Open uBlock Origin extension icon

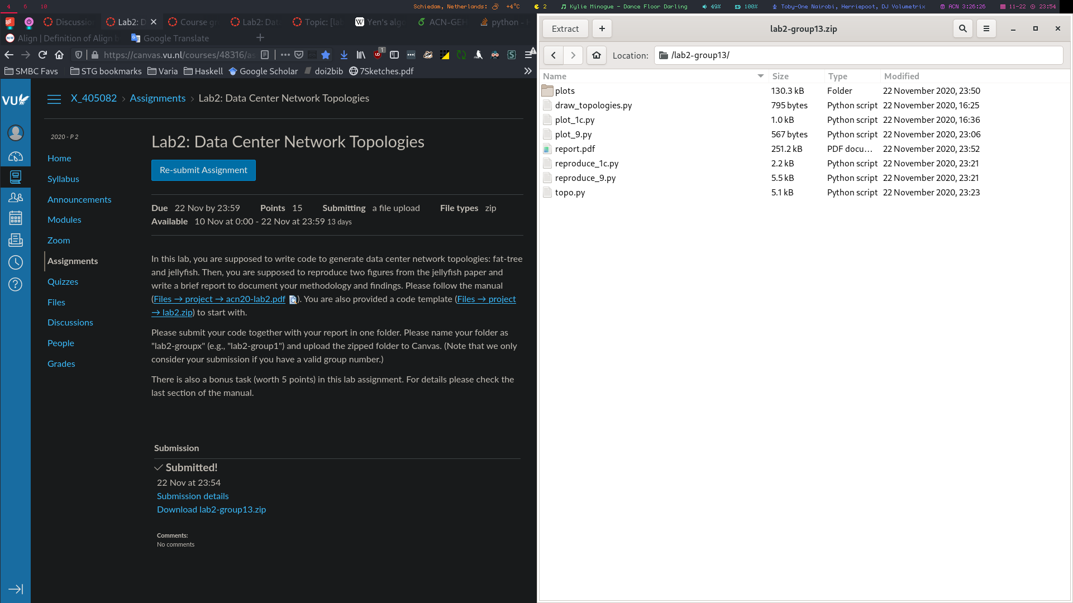click(378, 55)
